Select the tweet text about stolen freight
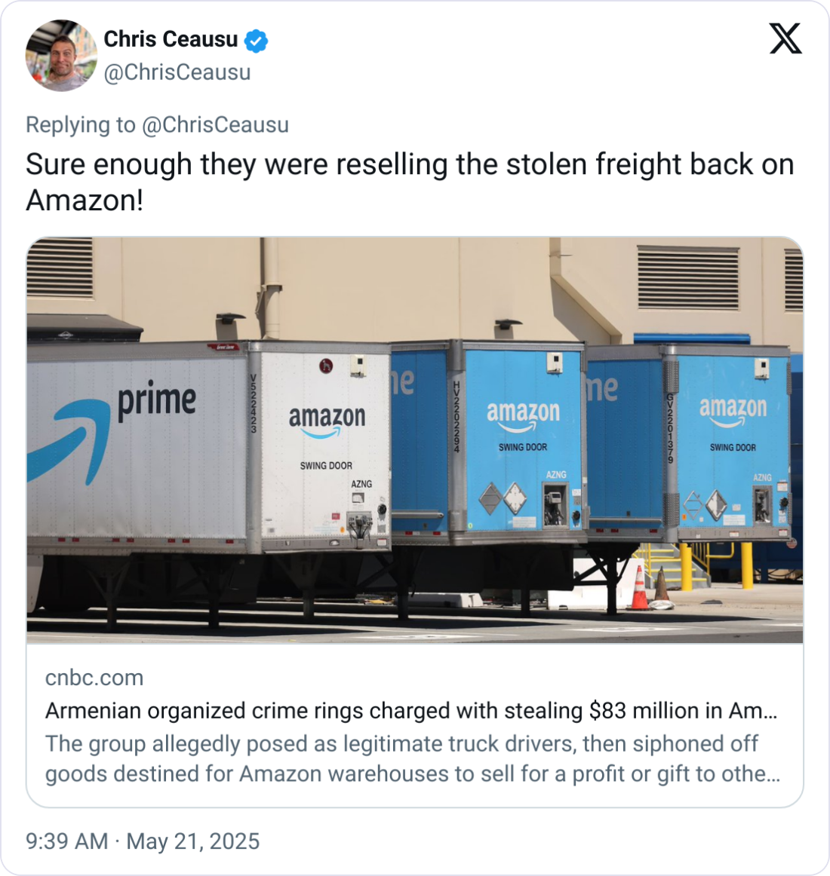 (410, 182)
